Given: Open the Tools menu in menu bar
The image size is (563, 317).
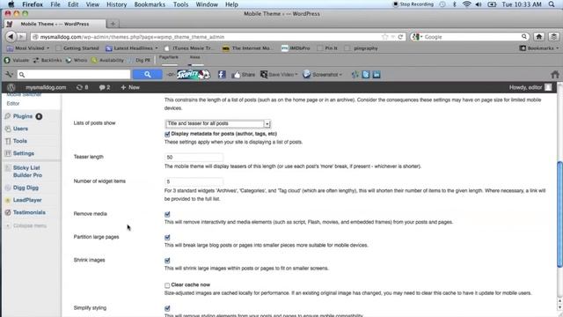Looking at the screenshot, I should click(180, 4).
